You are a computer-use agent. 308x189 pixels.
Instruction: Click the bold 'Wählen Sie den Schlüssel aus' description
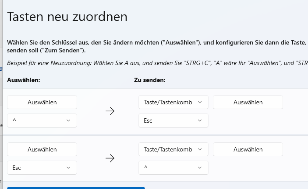click(131, 43)
